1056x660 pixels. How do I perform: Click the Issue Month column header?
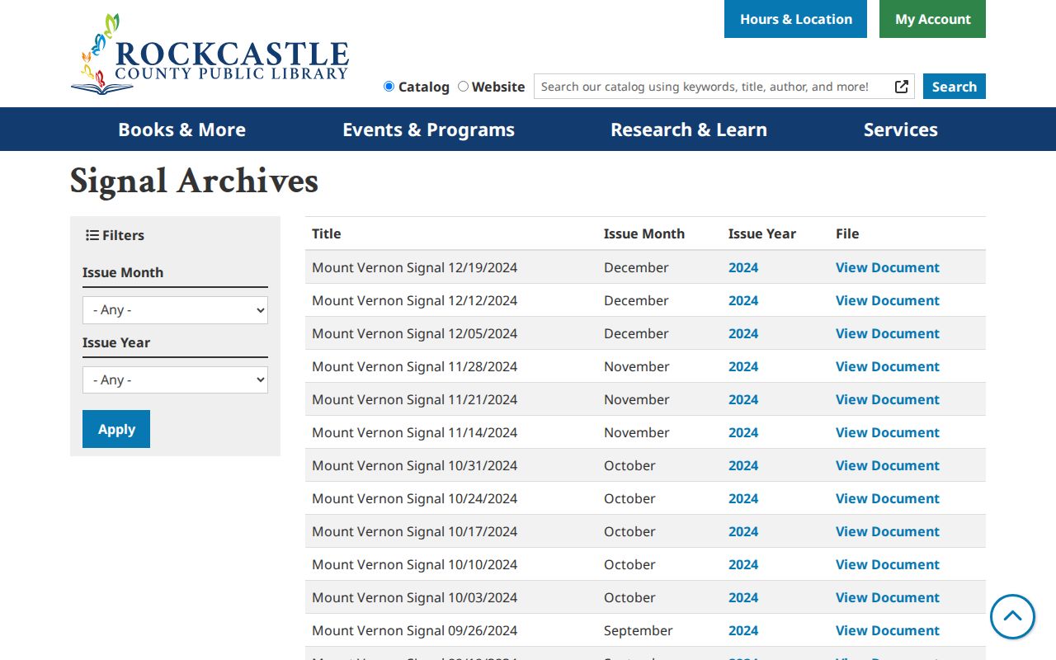point(644,233)
